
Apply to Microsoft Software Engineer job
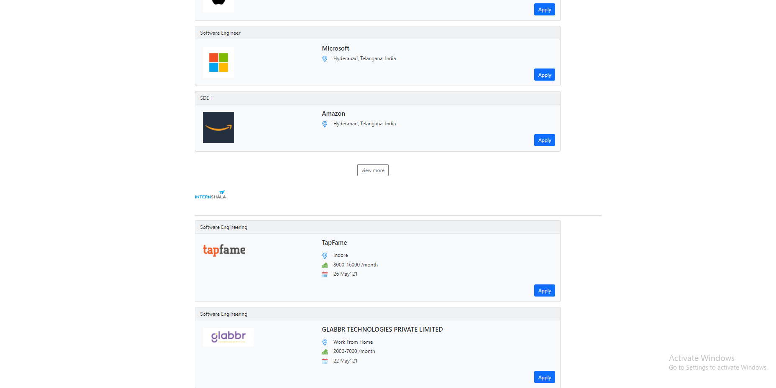click(544, 75)
